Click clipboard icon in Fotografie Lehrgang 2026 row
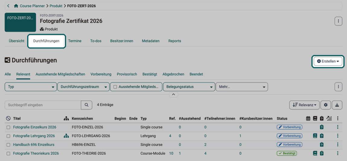347x161 pixels. (322, 136)
